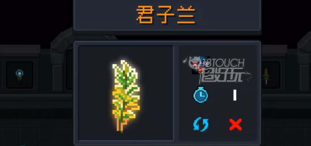The image size is (311, 146).
Task: Tap the white growth time number beside stopwatch
Action: click(235, 95)
